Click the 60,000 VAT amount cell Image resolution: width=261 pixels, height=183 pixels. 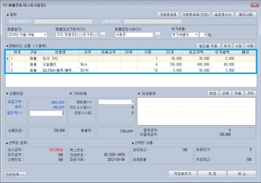222,64
